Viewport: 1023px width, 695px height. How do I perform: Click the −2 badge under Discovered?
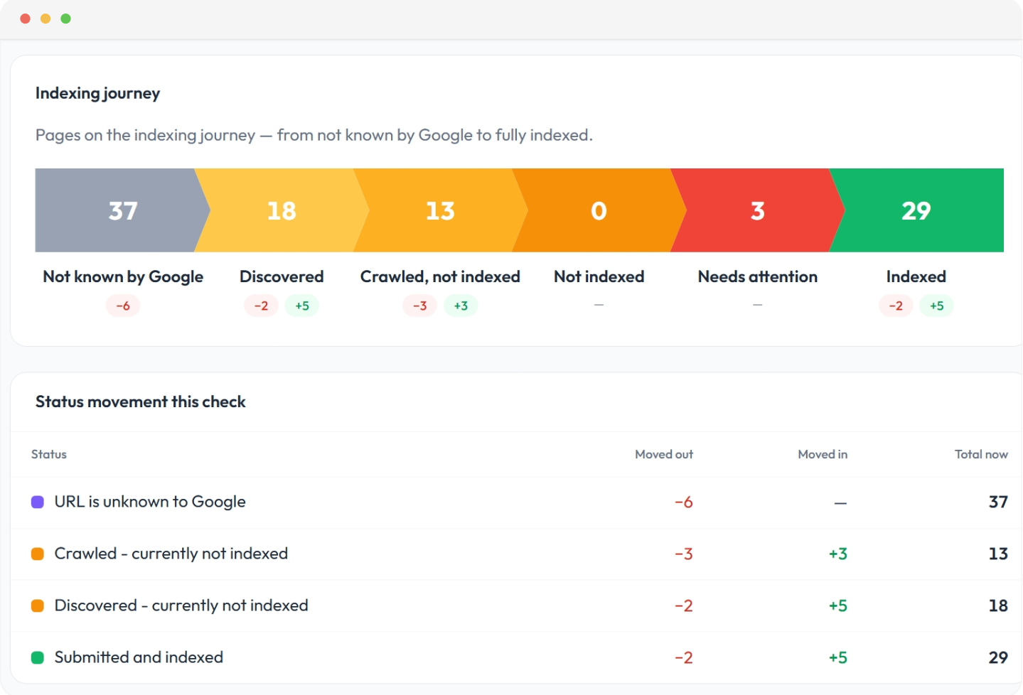tap(261, 306)
